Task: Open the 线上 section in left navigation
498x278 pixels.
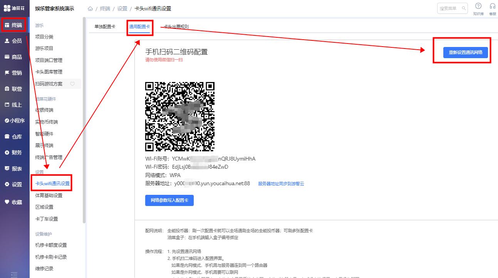Action: coord(14,105)
